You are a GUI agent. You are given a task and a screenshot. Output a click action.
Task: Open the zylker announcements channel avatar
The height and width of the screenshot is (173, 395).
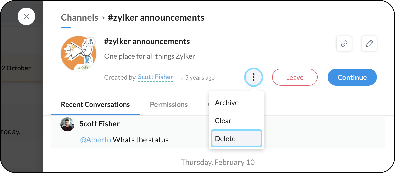[78, 54]
